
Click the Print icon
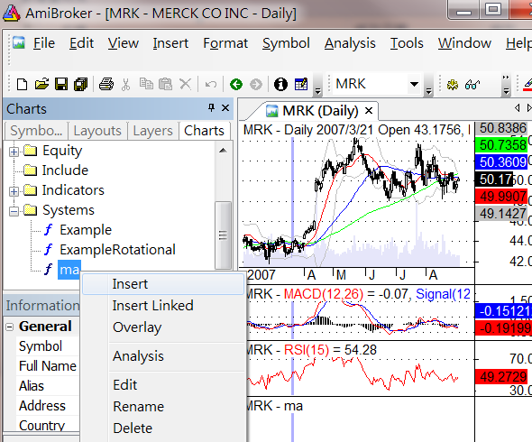point(106,84)
